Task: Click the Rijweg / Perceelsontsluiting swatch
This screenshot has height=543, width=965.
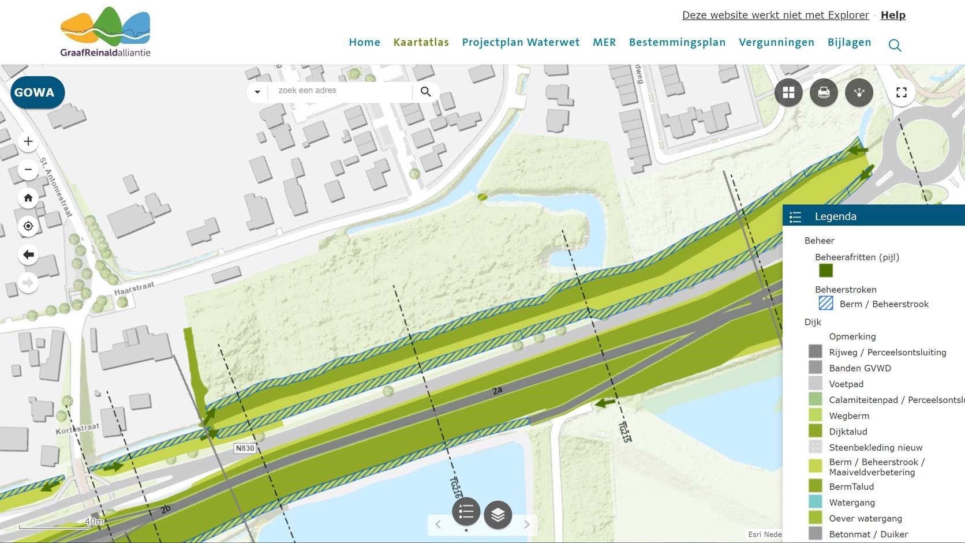Action: [x=815, y=351]
